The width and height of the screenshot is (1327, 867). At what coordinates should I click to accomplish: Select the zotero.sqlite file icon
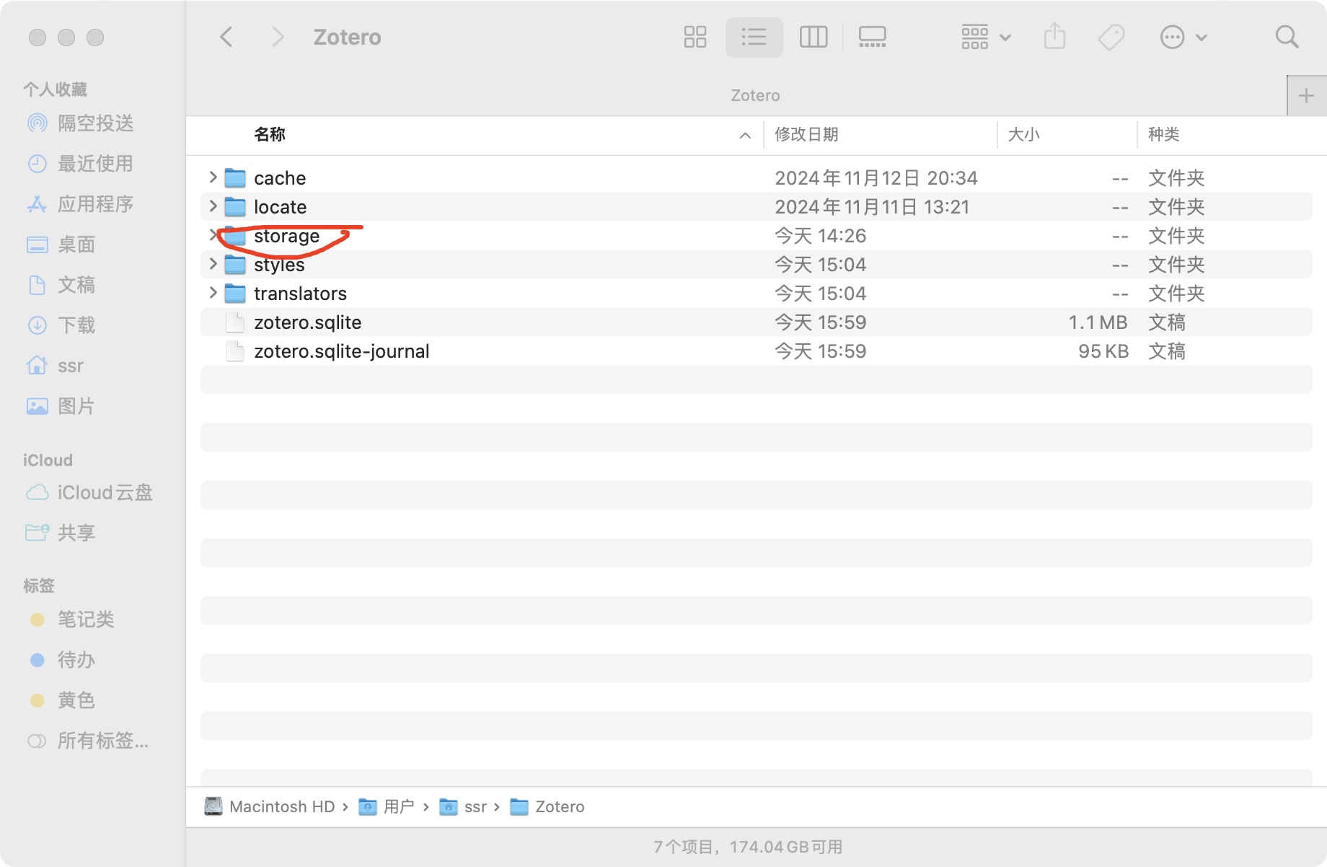point(235,322)
